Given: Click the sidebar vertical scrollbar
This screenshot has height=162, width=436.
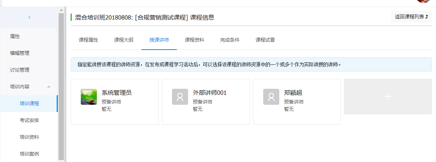Looking at the screenshot, I should click(61, 84).
